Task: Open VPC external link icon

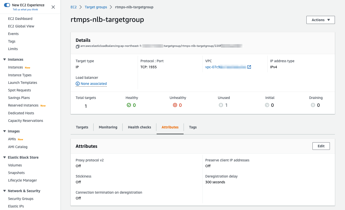Action: point(249,67)
